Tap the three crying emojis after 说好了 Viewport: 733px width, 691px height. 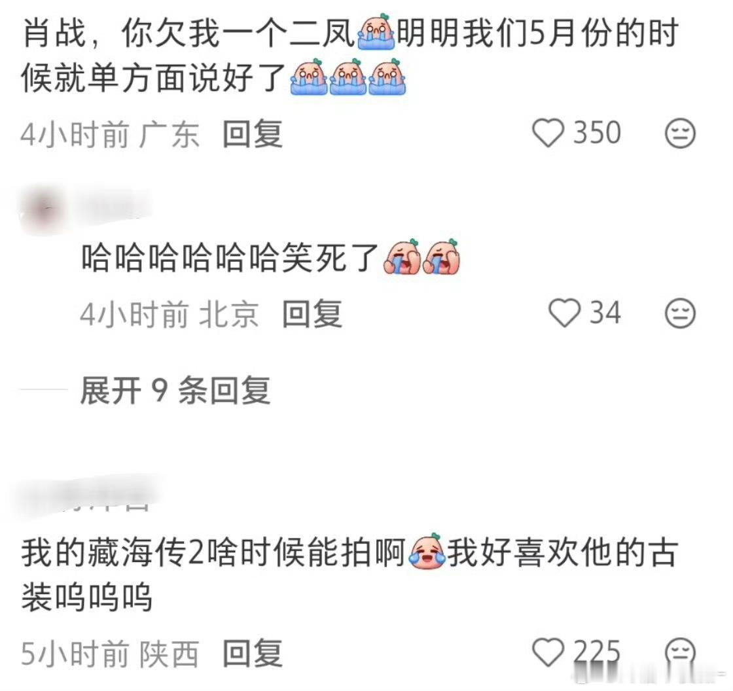(x=348, y=77)
